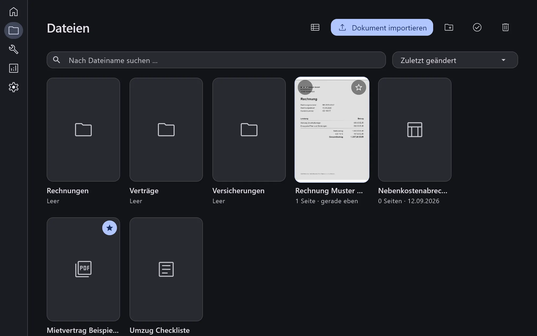Viewport: 537px width, 336px height.
Task: Open the Rechnung Muster document thumbnail
Action: [332, 130]
